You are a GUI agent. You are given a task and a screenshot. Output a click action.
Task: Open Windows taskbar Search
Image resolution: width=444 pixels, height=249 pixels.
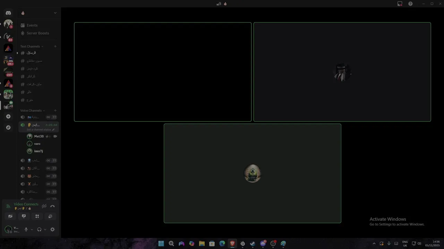point(171,243)
